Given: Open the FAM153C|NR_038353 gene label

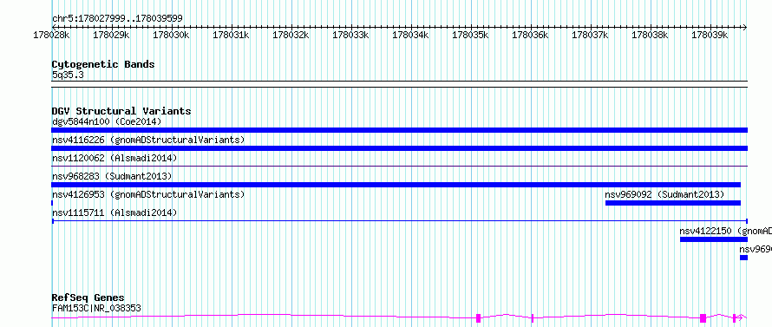Looking at the screenshot, I should coord(96,308).
